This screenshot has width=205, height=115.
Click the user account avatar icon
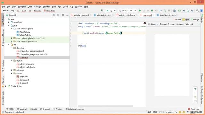(201, 11)
